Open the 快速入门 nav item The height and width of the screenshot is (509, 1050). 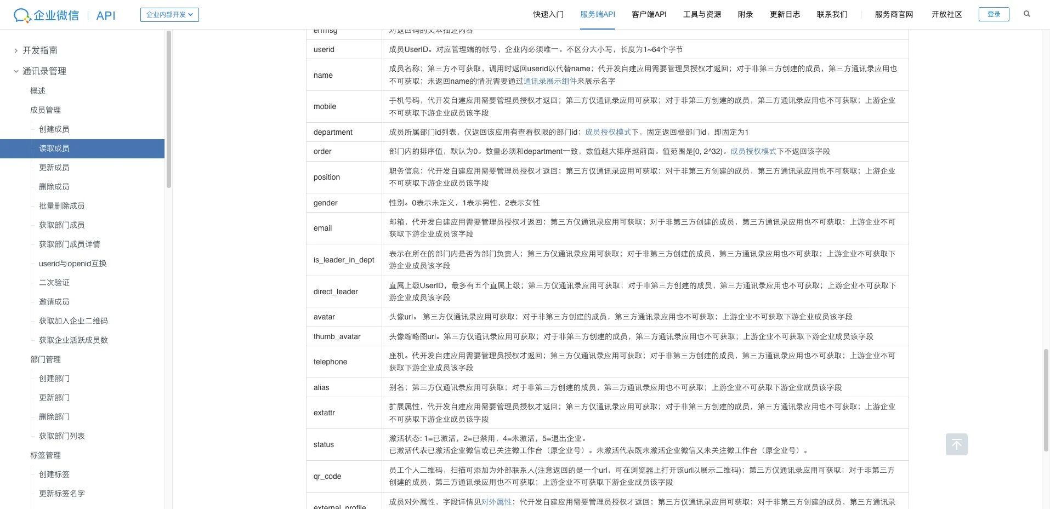548,14
